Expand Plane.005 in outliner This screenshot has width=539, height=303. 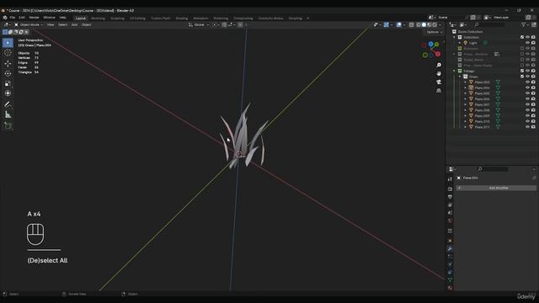coord(466,93)
